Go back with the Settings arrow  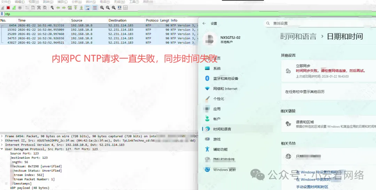tap(204, 24)
